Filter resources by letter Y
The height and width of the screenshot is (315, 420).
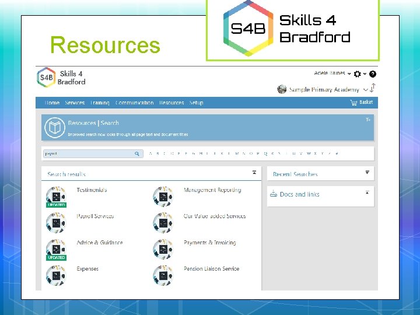tap(323, 153)
